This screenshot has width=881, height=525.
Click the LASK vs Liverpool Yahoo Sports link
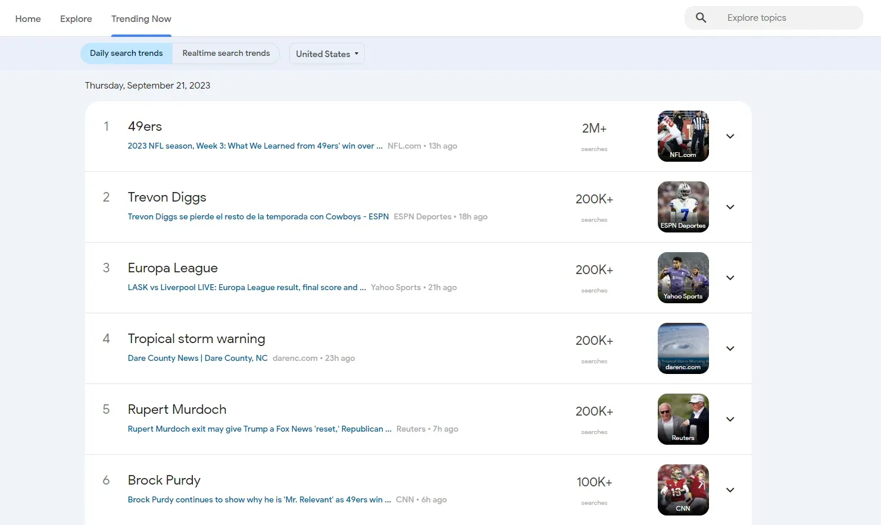(x=246, y=287)
